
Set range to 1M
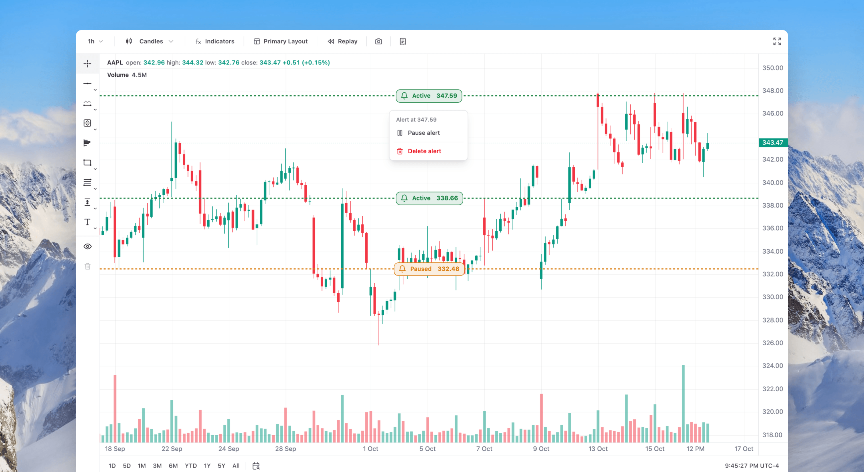pyautogui.click(x=142, y=466)
